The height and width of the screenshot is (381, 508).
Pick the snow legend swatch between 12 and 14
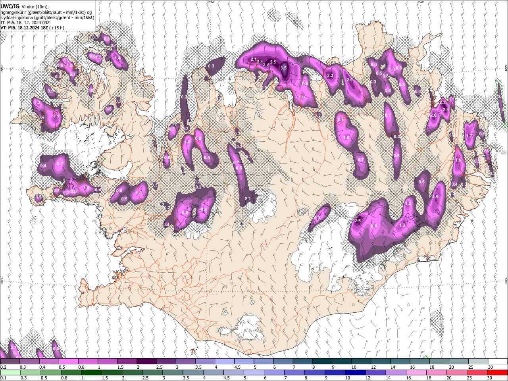(381, 362)
